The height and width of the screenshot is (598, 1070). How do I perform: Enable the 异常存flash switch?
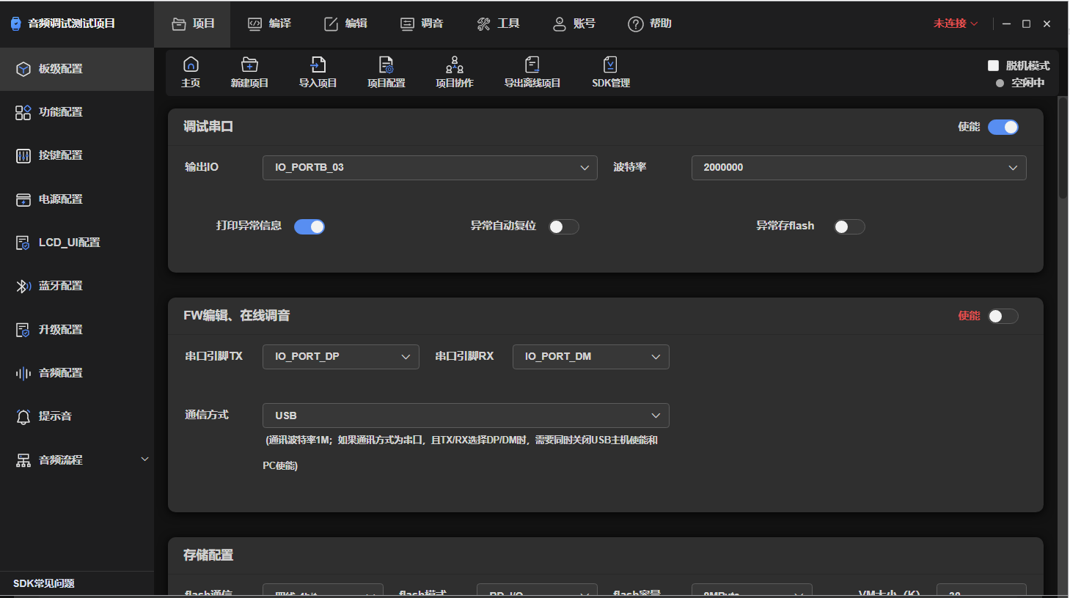849,227
